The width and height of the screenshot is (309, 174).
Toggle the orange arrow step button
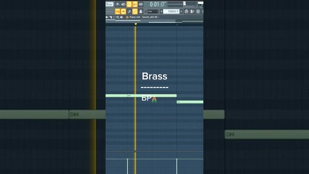click(124, 12)
